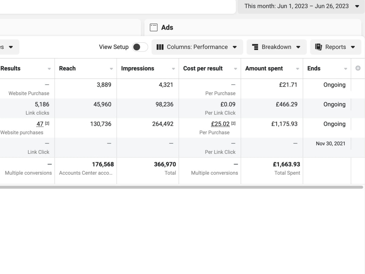Screen dimensions: 365x274
Task: Sort by the Amount spent header
Action: (x=264, y=69)
